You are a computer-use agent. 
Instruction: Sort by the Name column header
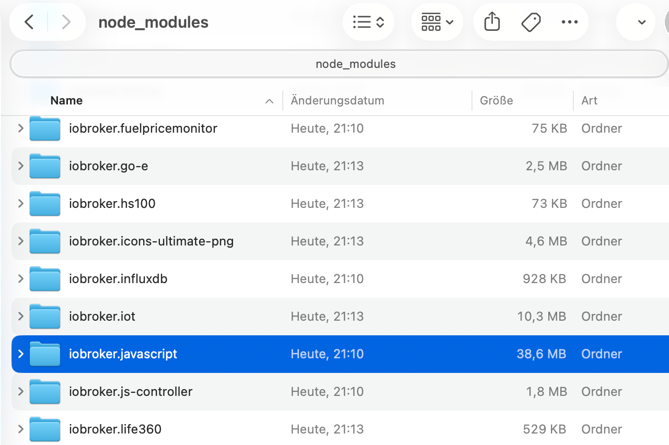(66, 100)
